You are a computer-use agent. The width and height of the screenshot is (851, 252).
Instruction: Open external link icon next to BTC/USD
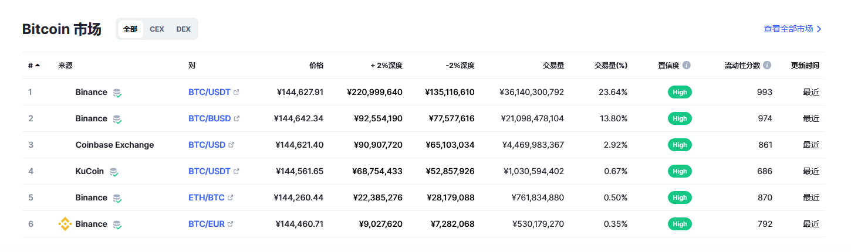231,145
